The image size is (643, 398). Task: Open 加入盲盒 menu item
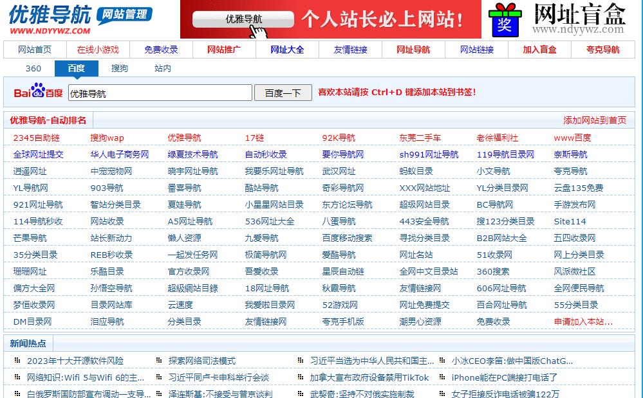[x=539, y=50]
